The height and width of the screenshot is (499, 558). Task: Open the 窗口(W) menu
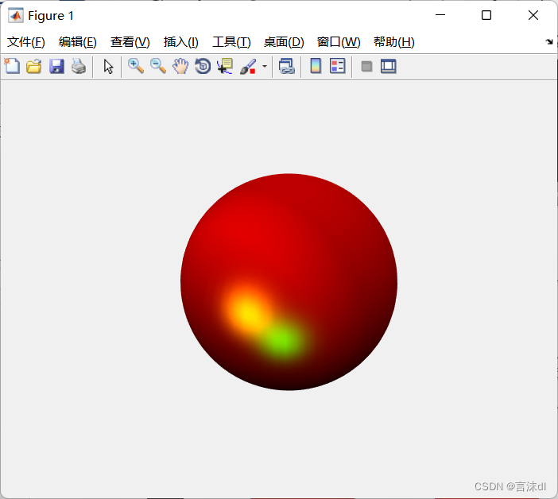(x=339, y=42)
